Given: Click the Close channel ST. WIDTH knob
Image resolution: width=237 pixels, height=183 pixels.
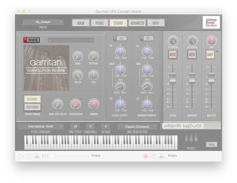Looking at the screenshot, I should tap(173, 40).
